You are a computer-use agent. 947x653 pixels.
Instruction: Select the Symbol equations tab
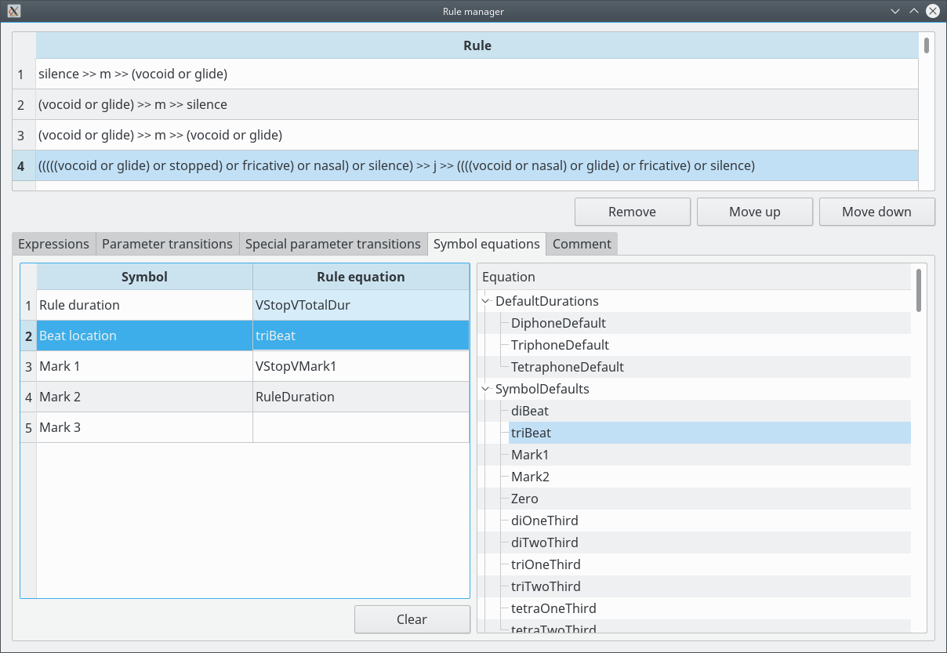coord(487,244)
